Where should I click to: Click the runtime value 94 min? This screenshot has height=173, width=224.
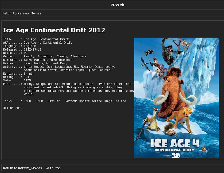pos(29,74)
